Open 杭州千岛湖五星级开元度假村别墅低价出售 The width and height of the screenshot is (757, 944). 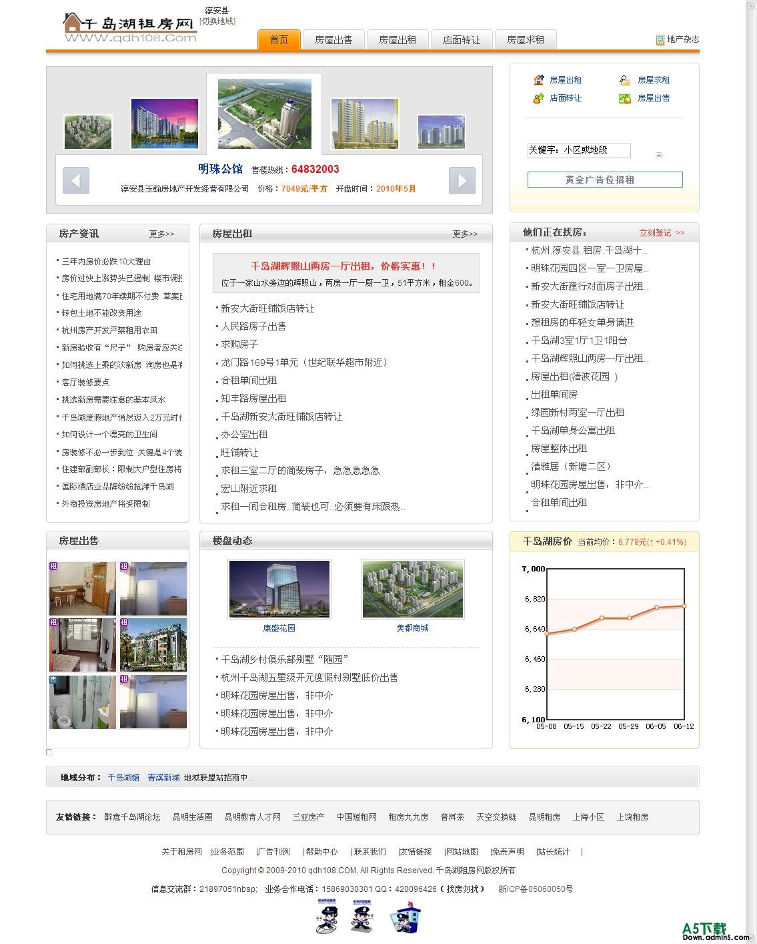click(309, 678)
